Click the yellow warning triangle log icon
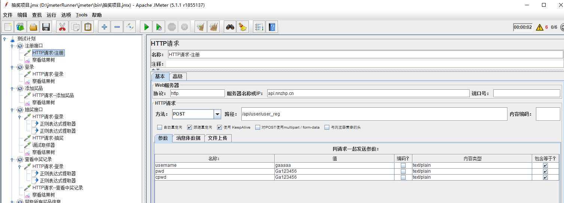This screenshot has width=564, height=203. click(x=539, y=27)
